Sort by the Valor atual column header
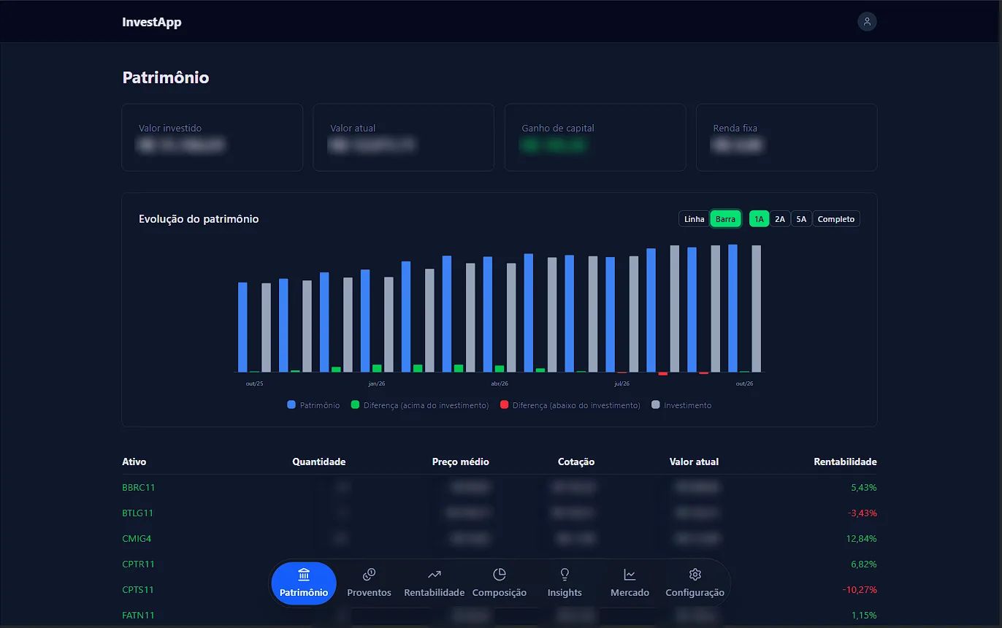 click(x=694, y=462)
